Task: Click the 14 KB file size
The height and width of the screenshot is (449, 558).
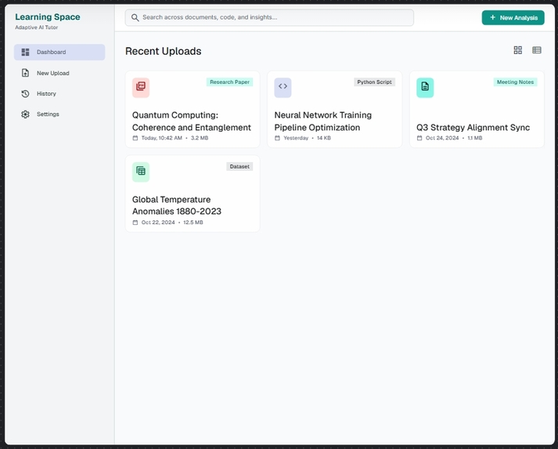Action: click(x=324, y=138)
